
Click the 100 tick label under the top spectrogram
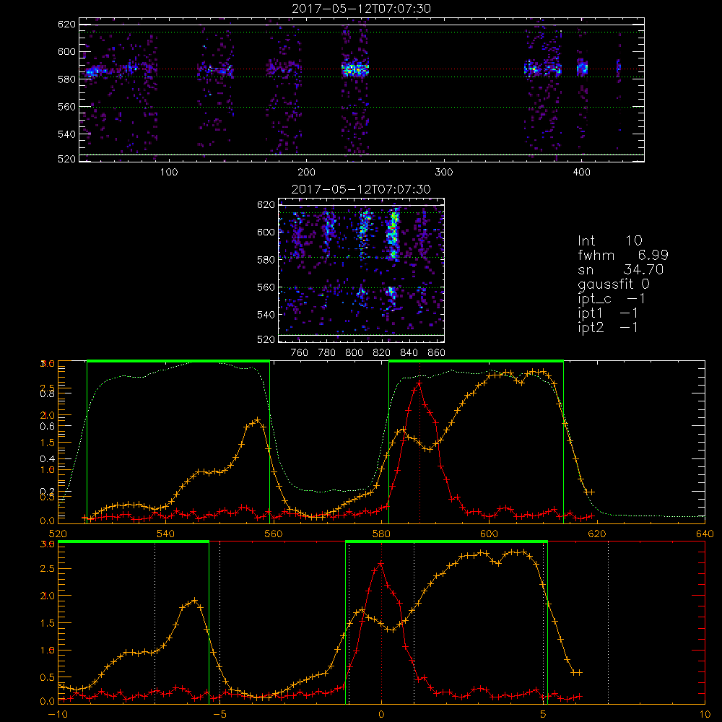(x=168, y=173)
